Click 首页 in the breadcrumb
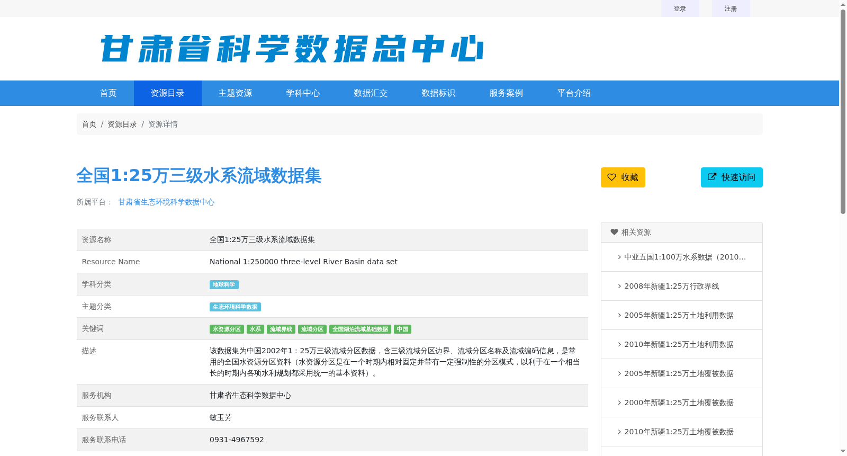 point(89,124)
